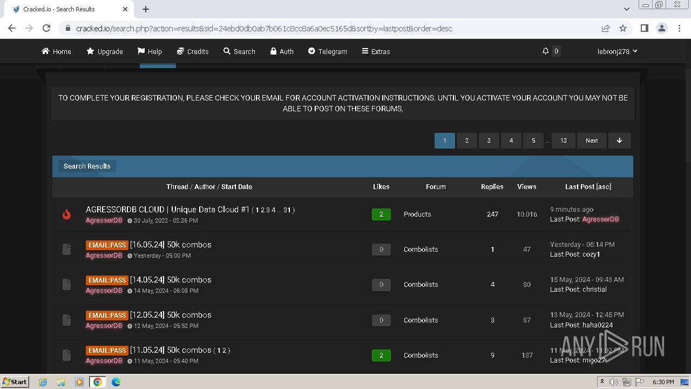This screenshot has width=691, height=389.
Task: Reload the page
Action: click(46, 28)
